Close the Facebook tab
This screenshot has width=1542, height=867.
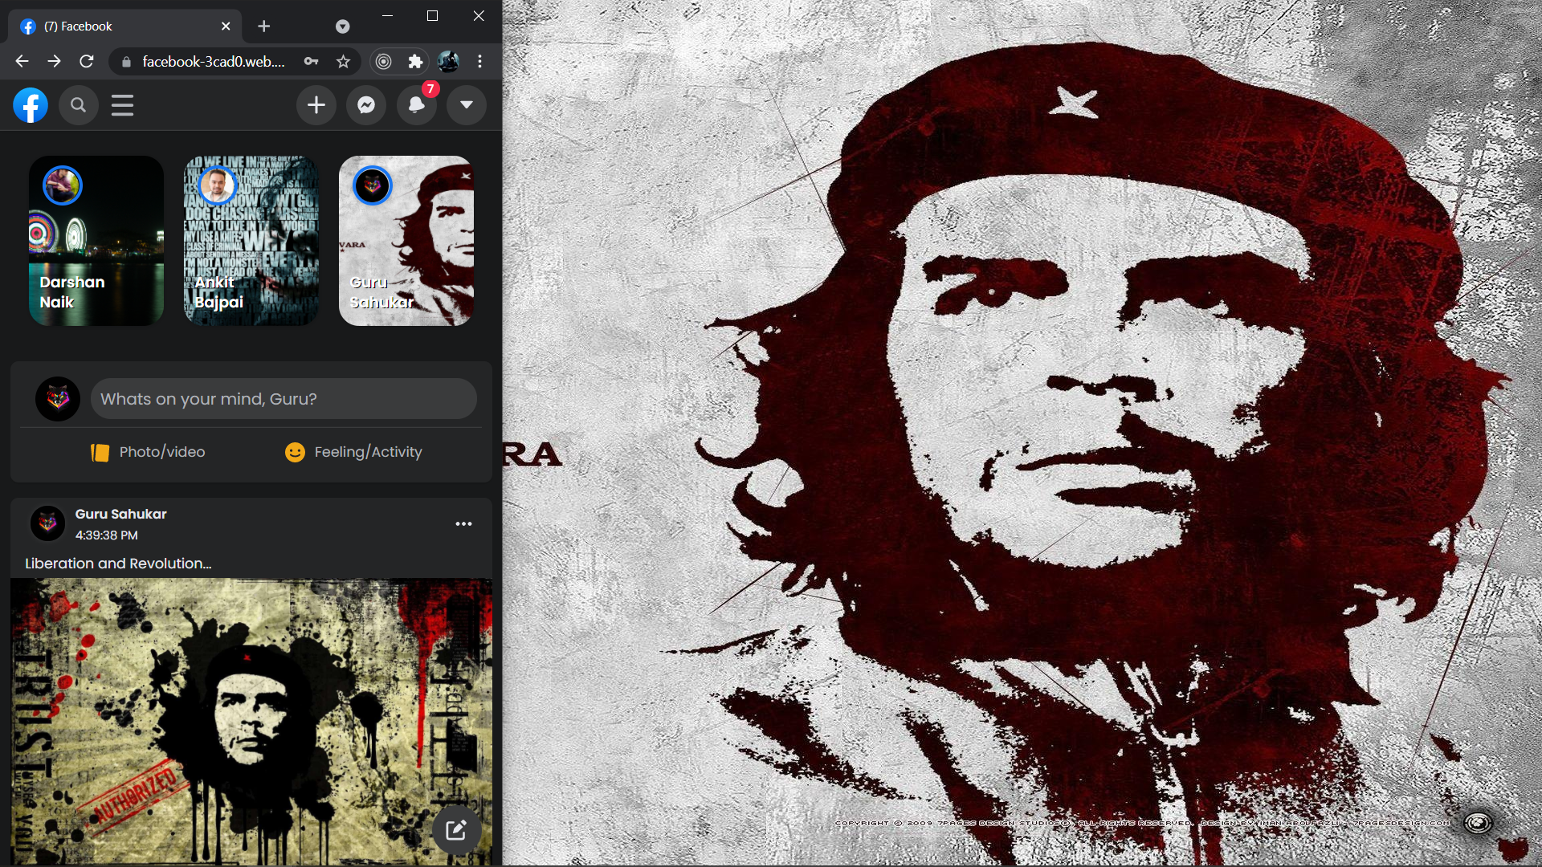[x=226, y=26]
